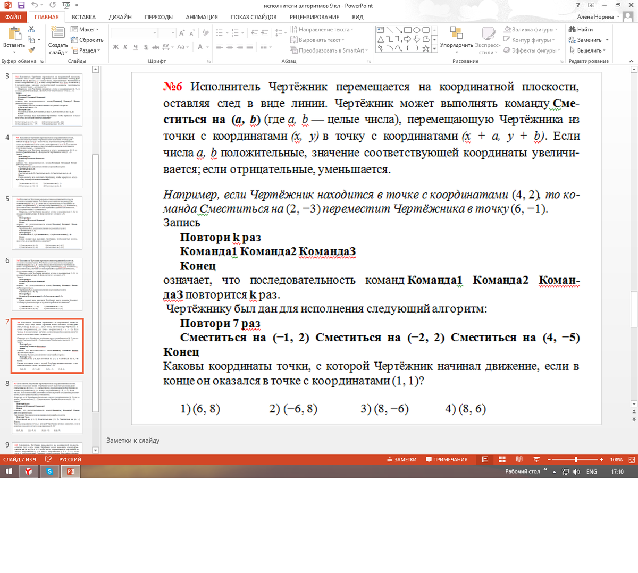Click the Cut scissors icon
This screenshot has width=638, height=573.
coord(31,30)
